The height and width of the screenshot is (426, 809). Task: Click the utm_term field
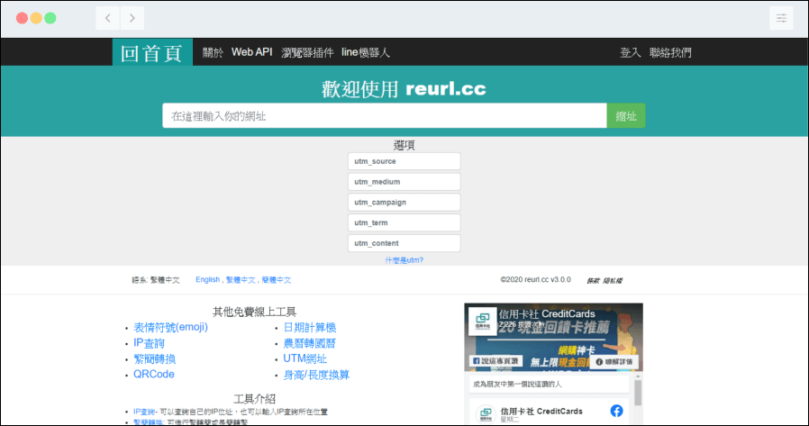click(404, 222)
